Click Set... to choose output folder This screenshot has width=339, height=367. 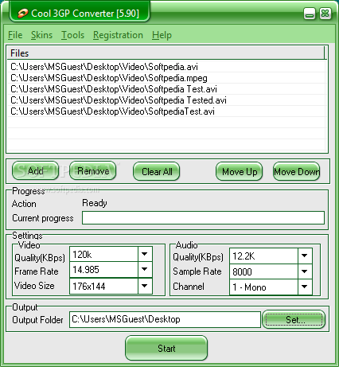pyautogui.click(x=294, y=319)
